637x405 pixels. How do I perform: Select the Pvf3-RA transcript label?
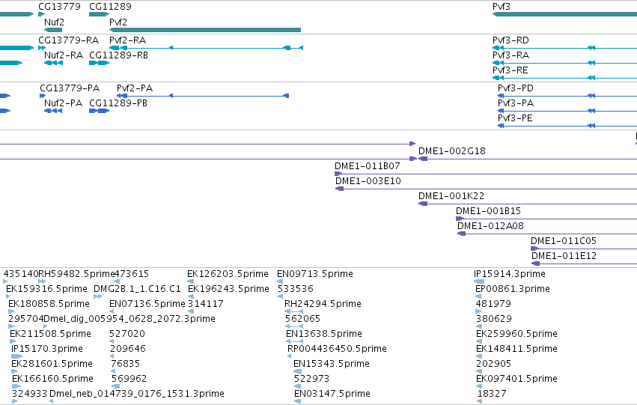(x=510, y=55)
